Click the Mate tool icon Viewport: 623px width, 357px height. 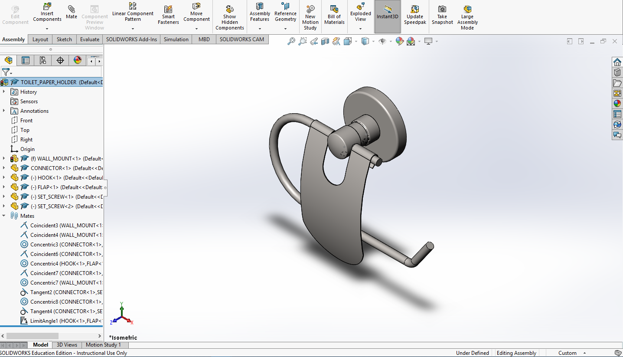[x=72, y=10]
